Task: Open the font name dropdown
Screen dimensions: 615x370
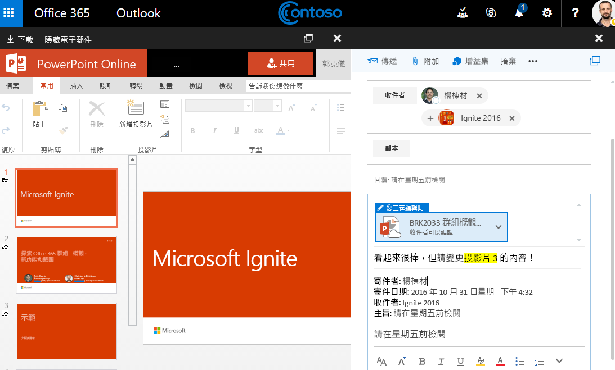Action: (248, 106)
